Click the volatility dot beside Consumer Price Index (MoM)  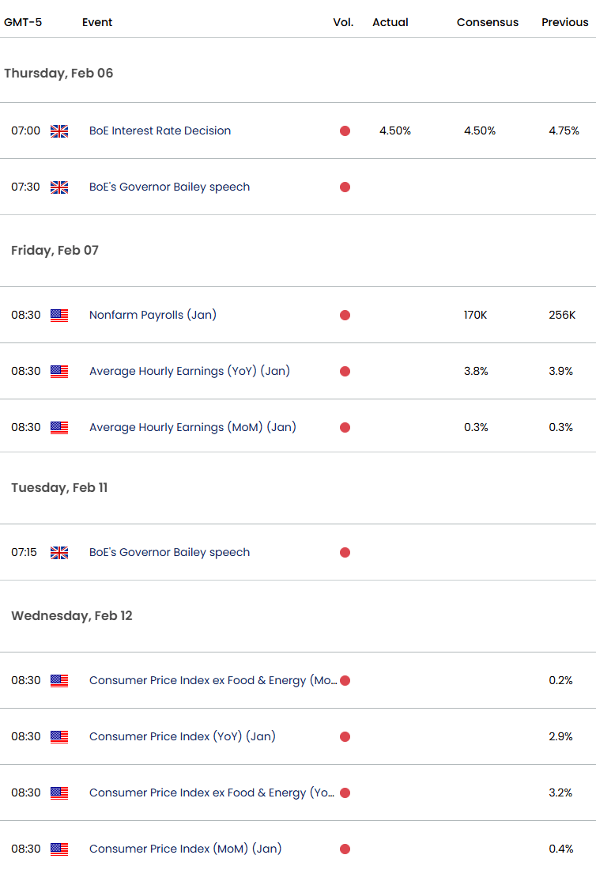345,849
